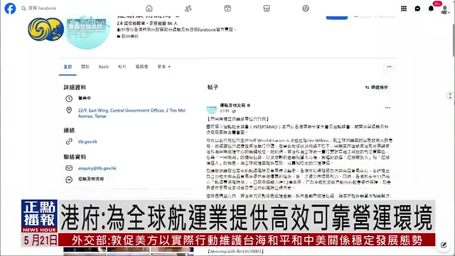
Task: Click the Messenger contact icon
Action: (x=69, y=179)
